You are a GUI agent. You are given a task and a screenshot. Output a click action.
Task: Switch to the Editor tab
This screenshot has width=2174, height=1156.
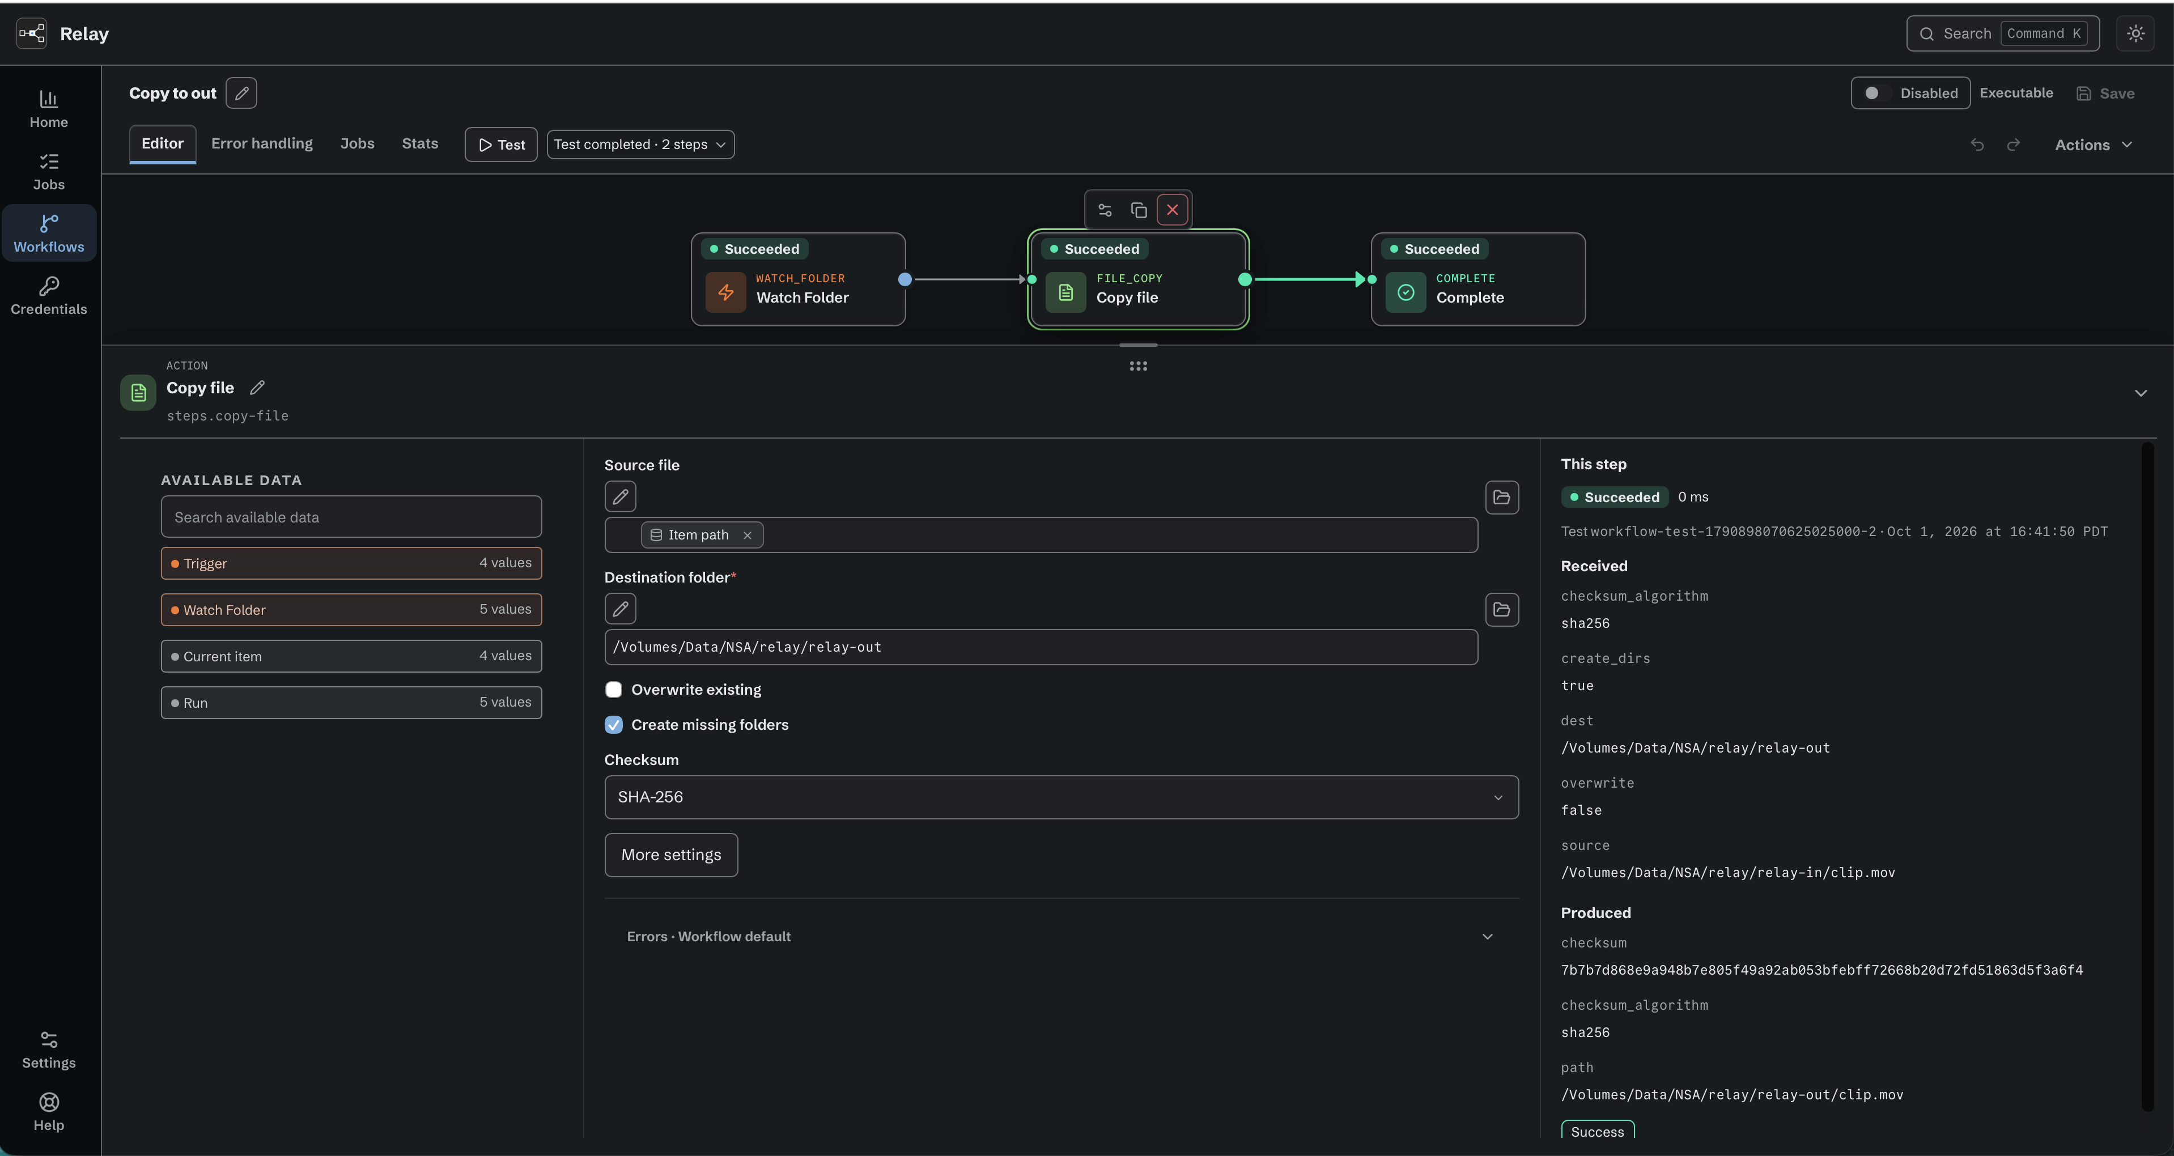click(x=162, y=143)
